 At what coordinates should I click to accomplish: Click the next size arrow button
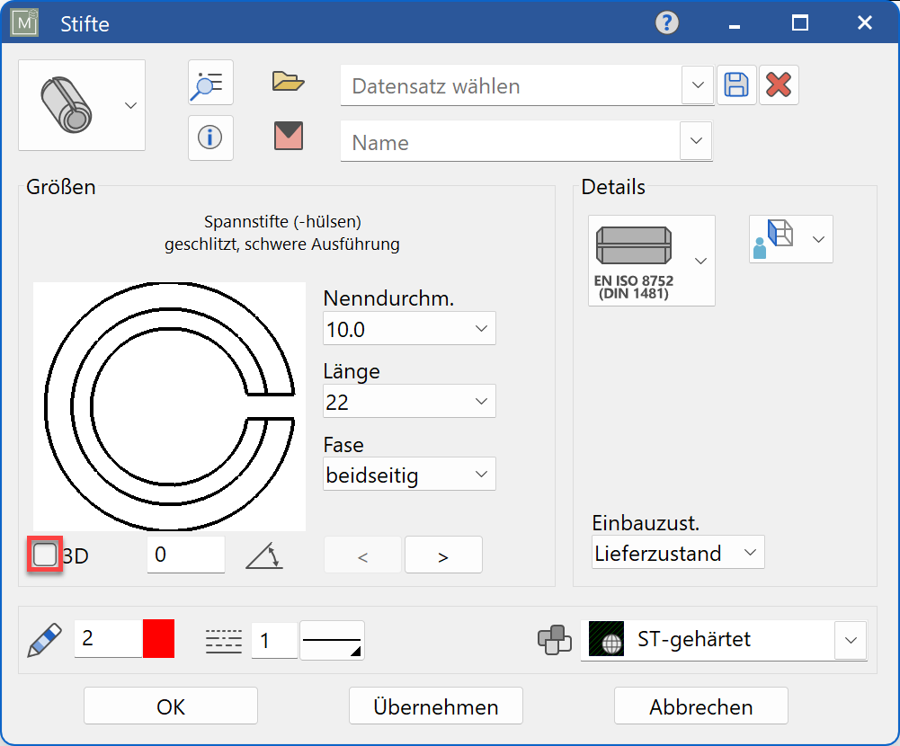point(442,555)
